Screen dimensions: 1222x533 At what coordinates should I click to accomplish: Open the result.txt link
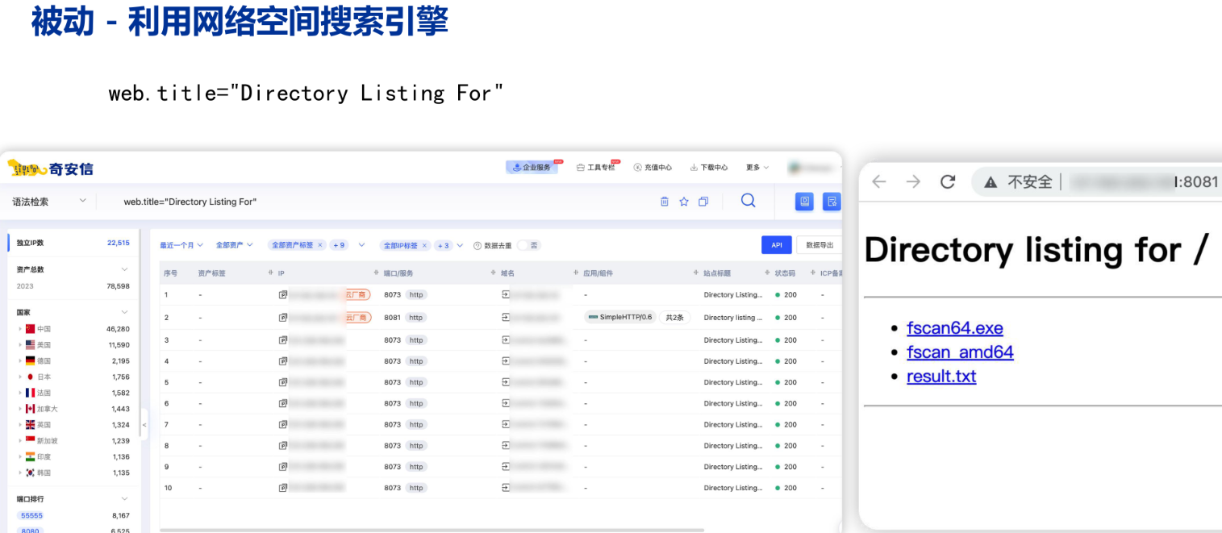(941, 377)
